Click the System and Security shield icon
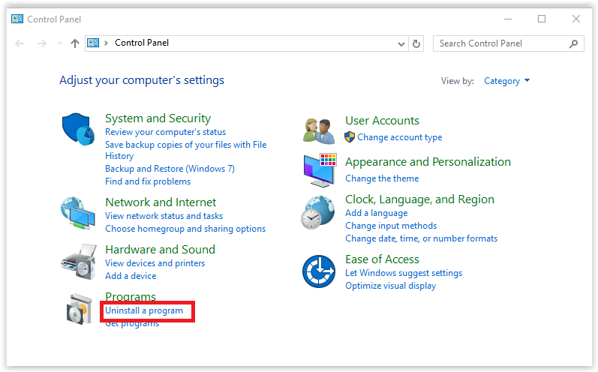This screenshot has height=372, width=598. click(x=77, y=129)
